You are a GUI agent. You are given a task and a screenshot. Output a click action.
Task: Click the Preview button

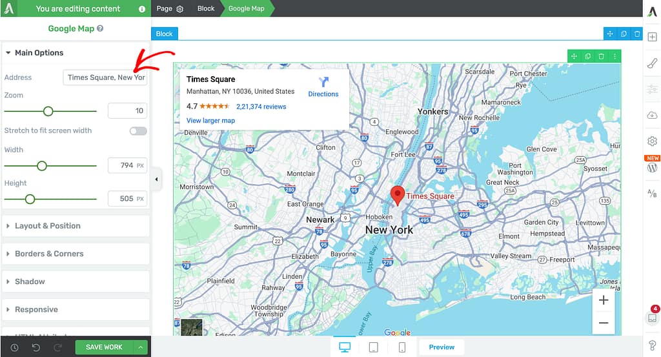(x=442, y=347)
